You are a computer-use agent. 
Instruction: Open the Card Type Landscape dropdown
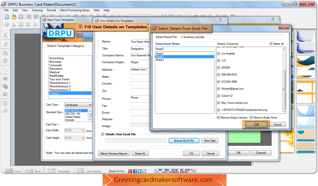78,105
